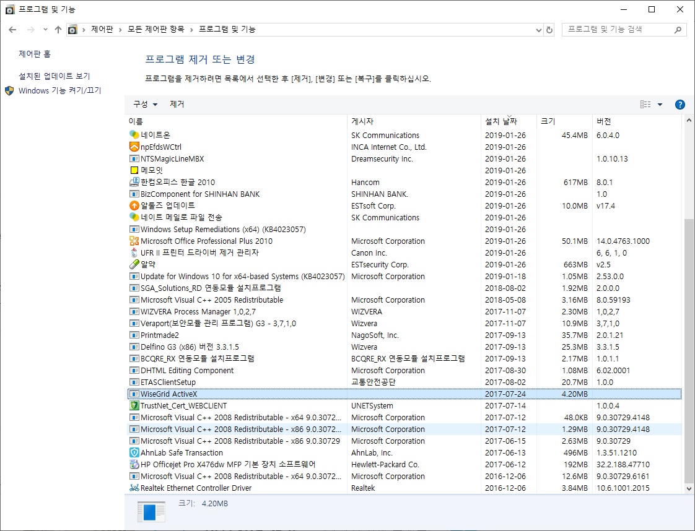695x531 pixels.
Task: Select Delfino G3 (x86) 버전 3.3.1.5
Action: 404,347
